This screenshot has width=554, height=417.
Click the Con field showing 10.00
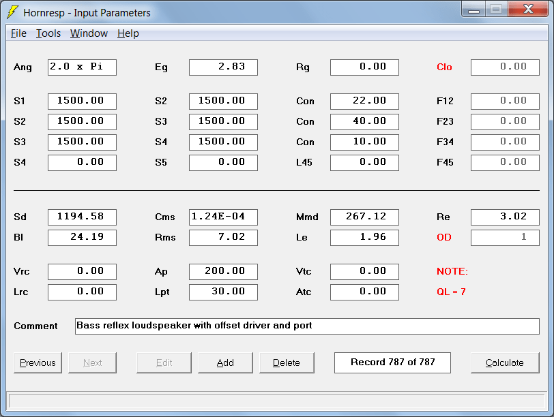(x=364, y=142)
